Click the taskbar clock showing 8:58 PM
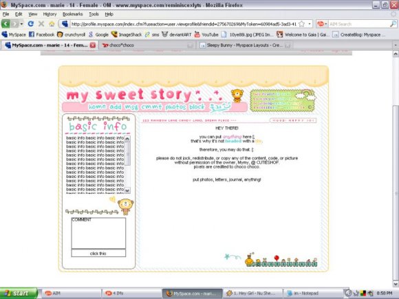This screenshot has width=399, height=299. pyautogui.click(x=385, y=293)
